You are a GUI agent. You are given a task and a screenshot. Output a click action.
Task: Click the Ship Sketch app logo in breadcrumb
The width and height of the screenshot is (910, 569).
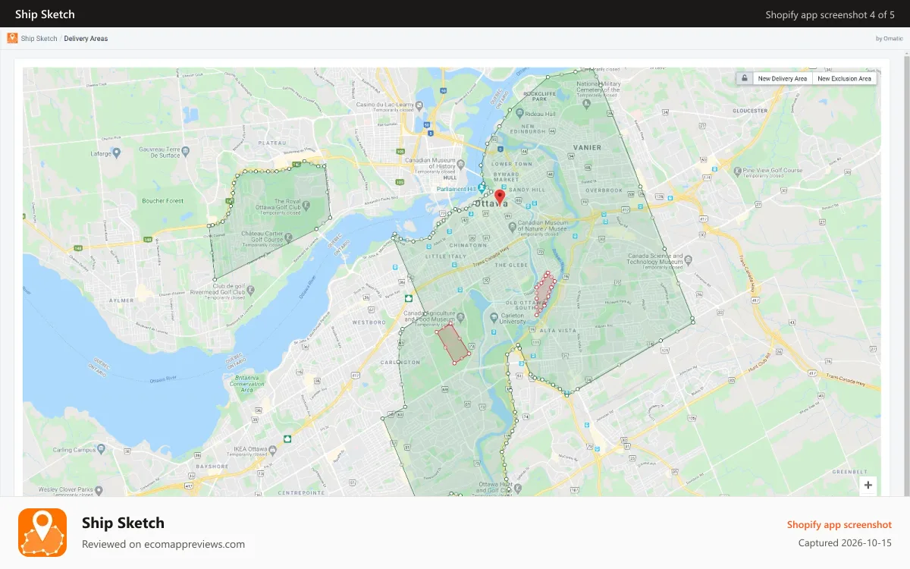pyautogui.click(x=12, y=38)
